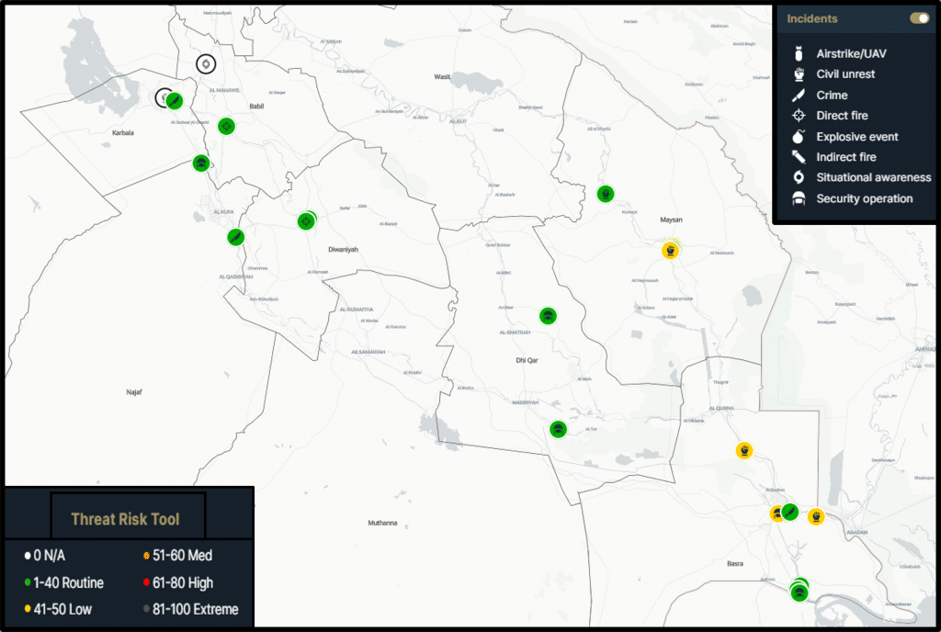Select the Crime knife legend icon
This screenshot has width=941, height=632.
coord(799,95)
